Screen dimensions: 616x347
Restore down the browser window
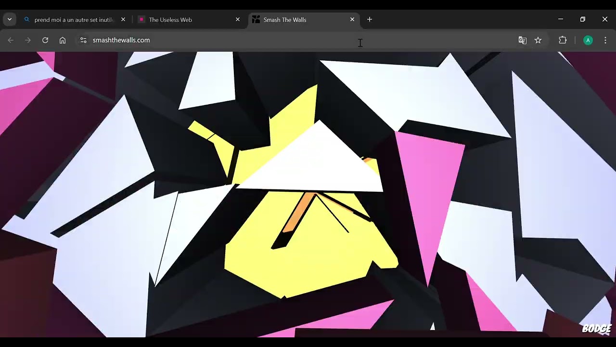583,19
